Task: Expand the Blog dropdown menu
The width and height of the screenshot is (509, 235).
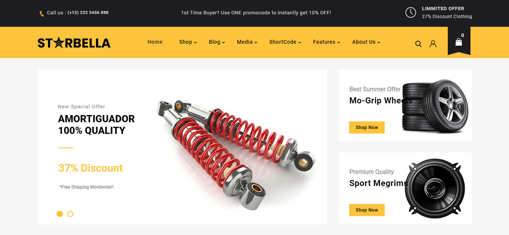Action: [217, 42]
